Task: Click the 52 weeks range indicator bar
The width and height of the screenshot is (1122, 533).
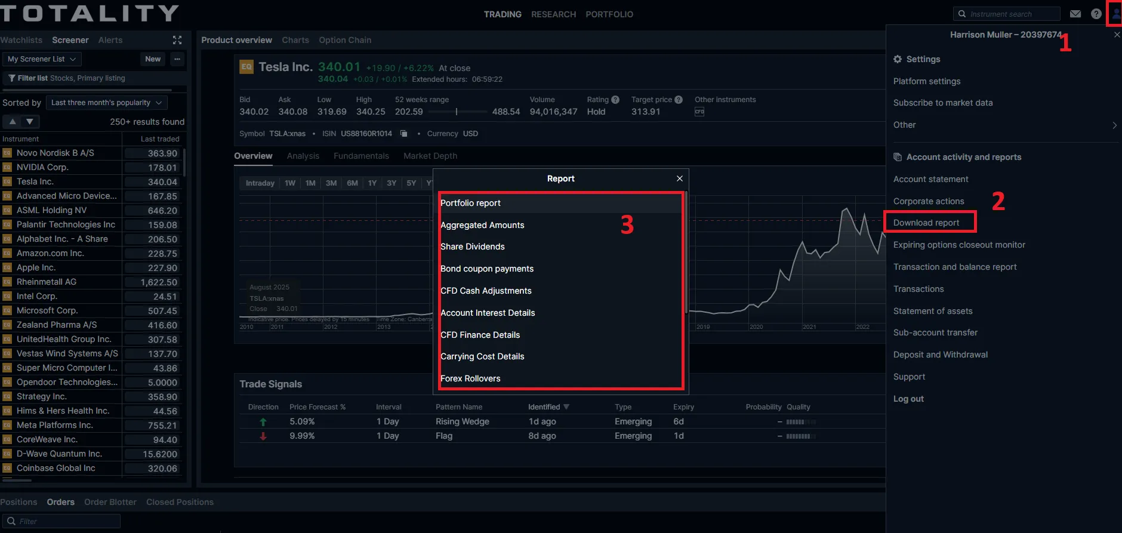Action: [458, 112]
